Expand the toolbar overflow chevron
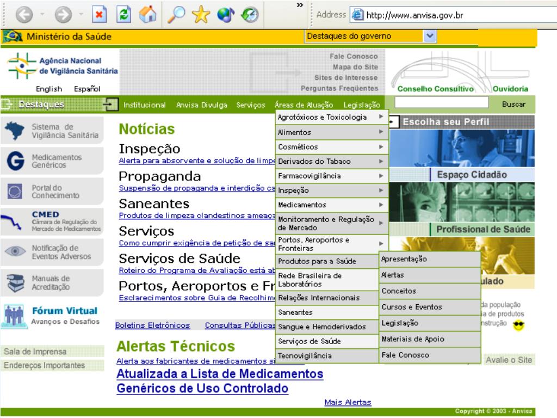This screenshot has height=418, width=557. 300,5
